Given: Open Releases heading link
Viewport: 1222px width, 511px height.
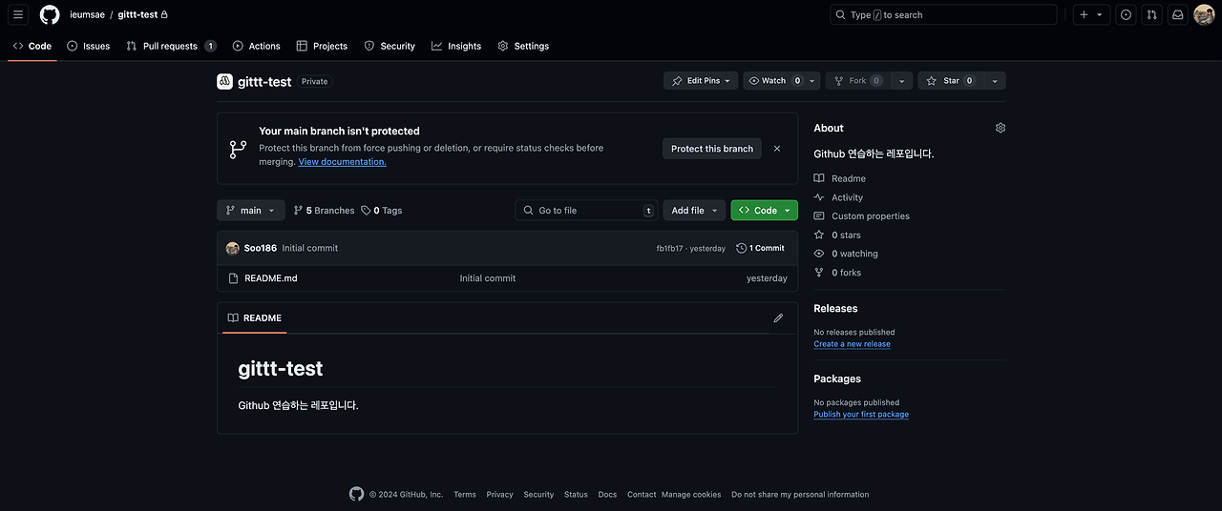Looking at the screenshot, I should click(x=835, y=309).
